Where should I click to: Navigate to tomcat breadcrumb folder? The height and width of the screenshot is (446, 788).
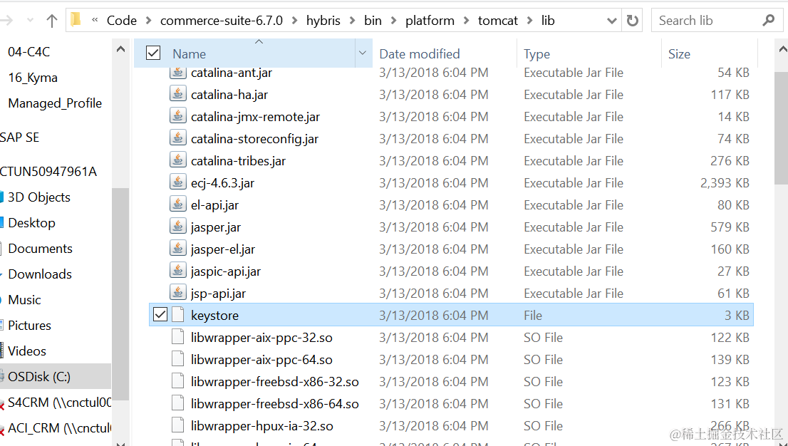(x=497, y=21)
